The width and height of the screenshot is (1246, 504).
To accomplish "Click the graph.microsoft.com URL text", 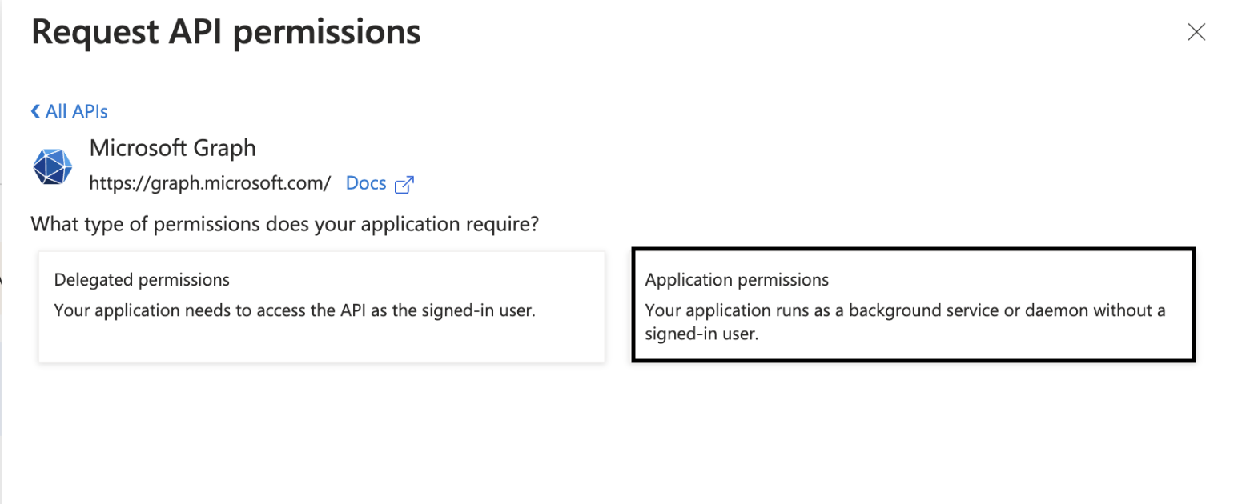I will (210, 183).
